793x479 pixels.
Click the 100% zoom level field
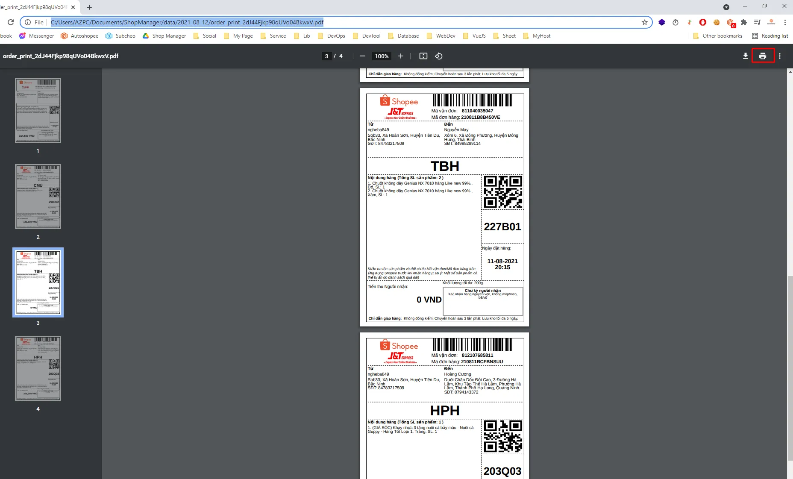click(382, 56)
